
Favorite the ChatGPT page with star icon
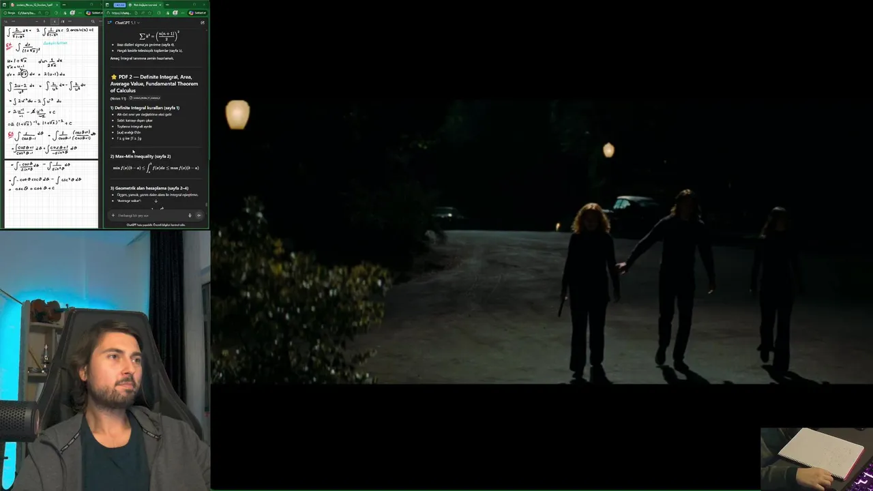point(149,13)
